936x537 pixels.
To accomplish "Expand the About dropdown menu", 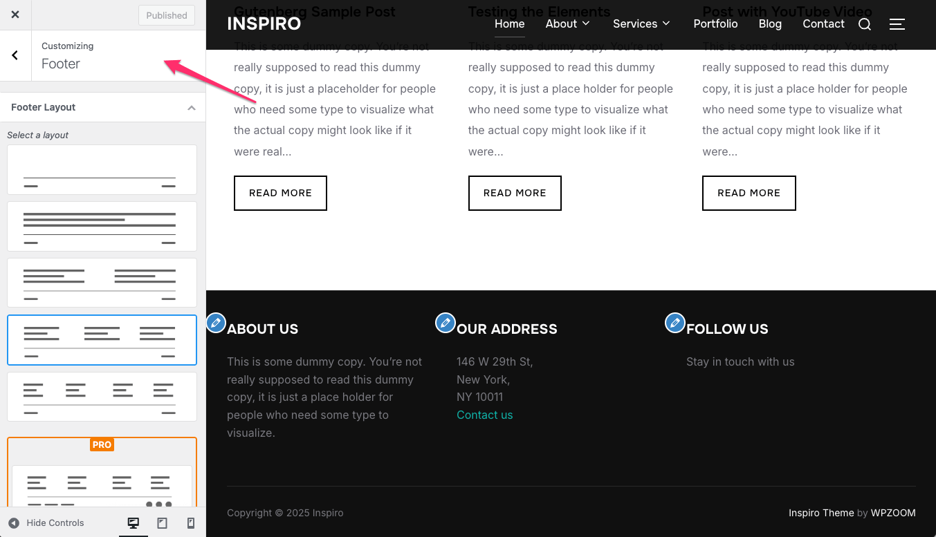I will (567, 23).
